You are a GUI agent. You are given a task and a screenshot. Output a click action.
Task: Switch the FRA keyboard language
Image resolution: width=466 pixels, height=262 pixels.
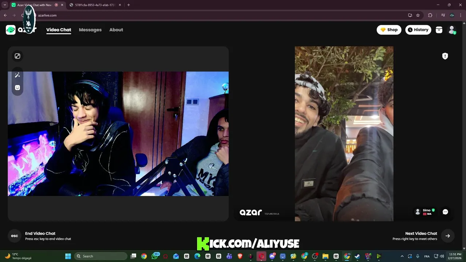427,256
